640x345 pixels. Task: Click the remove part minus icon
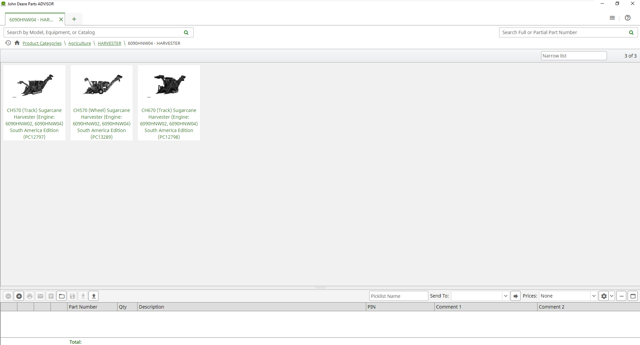(8, 296)
